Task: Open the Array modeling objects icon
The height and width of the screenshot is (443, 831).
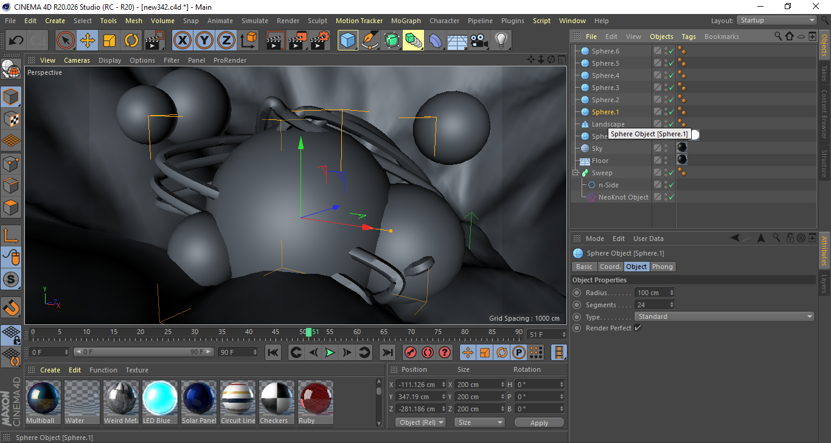Action: [414, 41]
